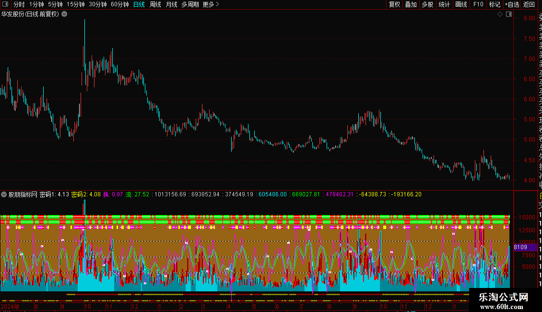Select the 日线 daily chart tab
The width and height of the screenshot is (542, 312).
pos(139,4)
